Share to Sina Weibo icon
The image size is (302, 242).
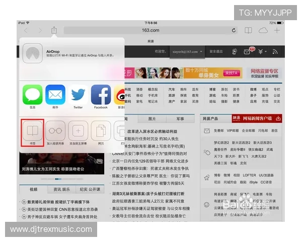(x=119, y=95)
